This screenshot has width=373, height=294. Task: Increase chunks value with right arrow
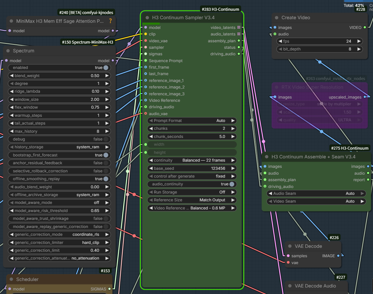click(233, 128)
